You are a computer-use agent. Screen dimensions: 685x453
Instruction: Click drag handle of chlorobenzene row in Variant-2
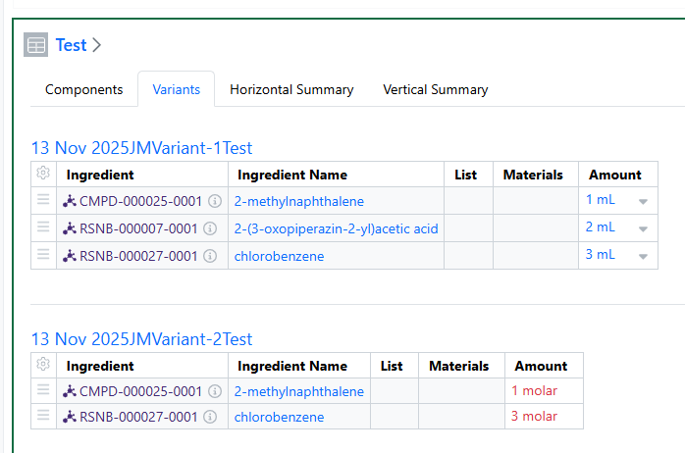pyautogui.click(x=43, y=416)
